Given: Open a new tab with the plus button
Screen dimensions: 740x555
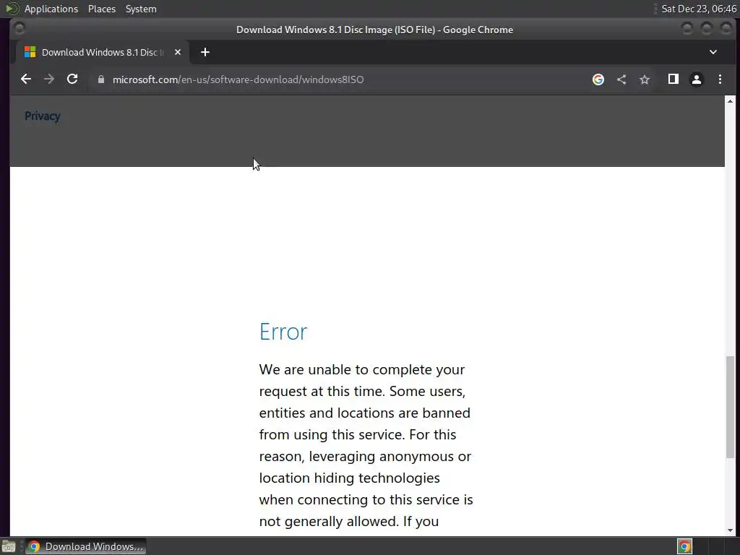Looking at the screenshot, I should pos(205,52).
